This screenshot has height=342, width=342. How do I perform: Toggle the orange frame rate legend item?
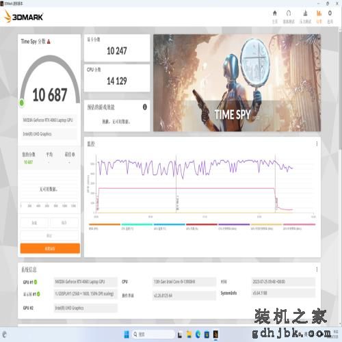(x=105, y=226)
